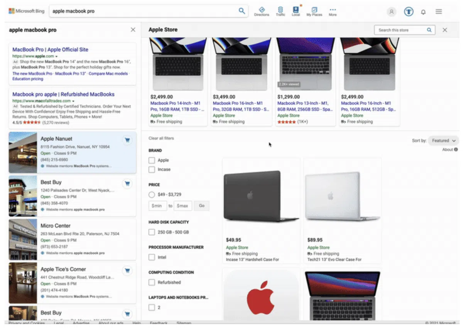The width and height of the screenshot is (463, 328).
Task: Click the Microsoft Rewards medal icon
Action: coord(409,12)
